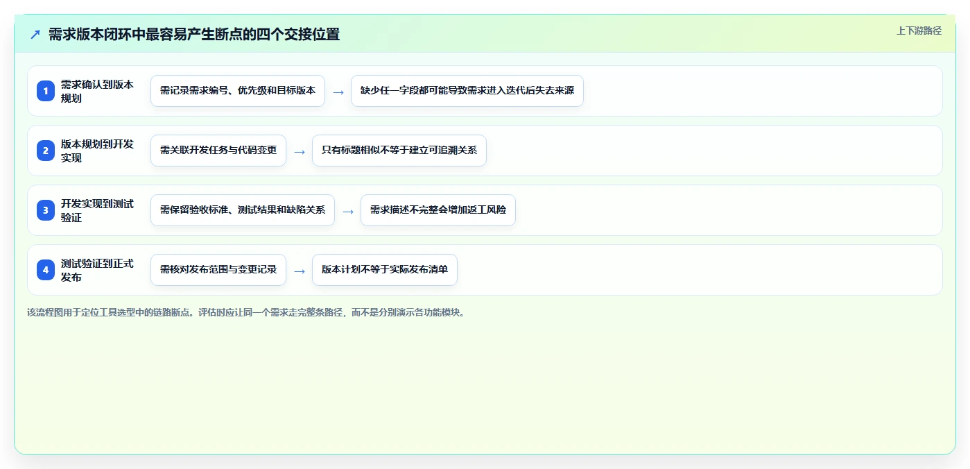Click the box 缺少任一字段都可能导致需求进入迭代后失去来源

coord(467,91)
